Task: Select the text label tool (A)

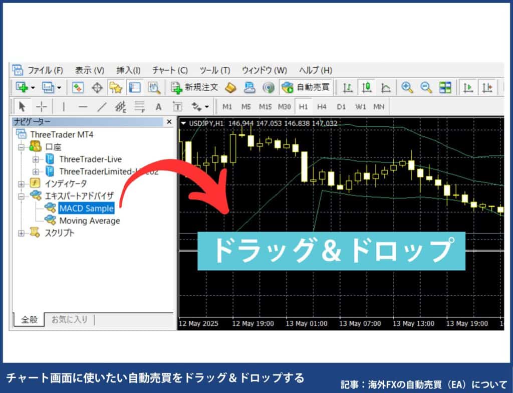Action: pyautogui.click(x=158, y=107)
